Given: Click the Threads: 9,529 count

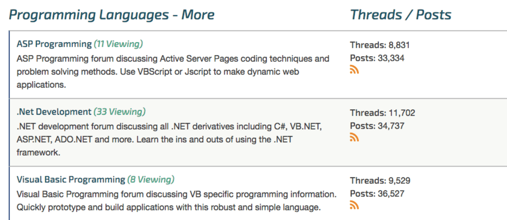Looking at the screenshot, I should pyautogui.click(x=380, y=181).
